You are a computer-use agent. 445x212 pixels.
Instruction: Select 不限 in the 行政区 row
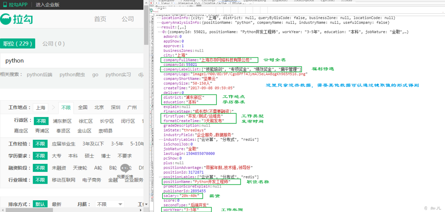click(x=41, y=121)
